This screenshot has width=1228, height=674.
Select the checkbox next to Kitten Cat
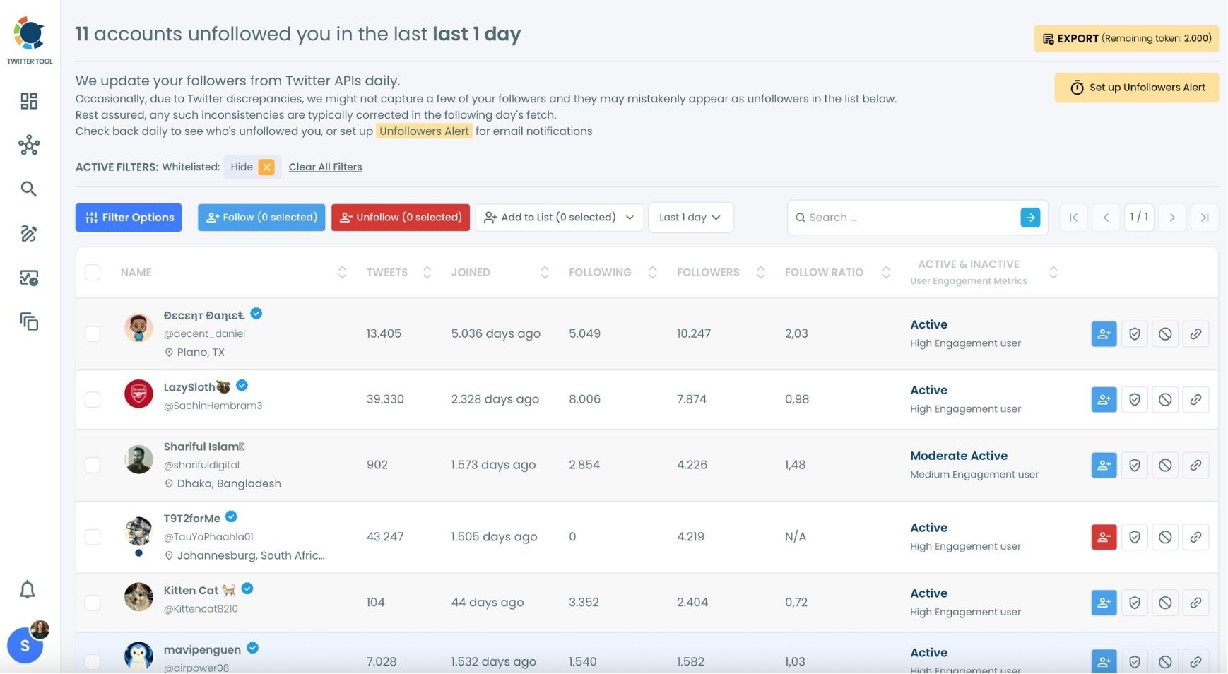[92, 602]
